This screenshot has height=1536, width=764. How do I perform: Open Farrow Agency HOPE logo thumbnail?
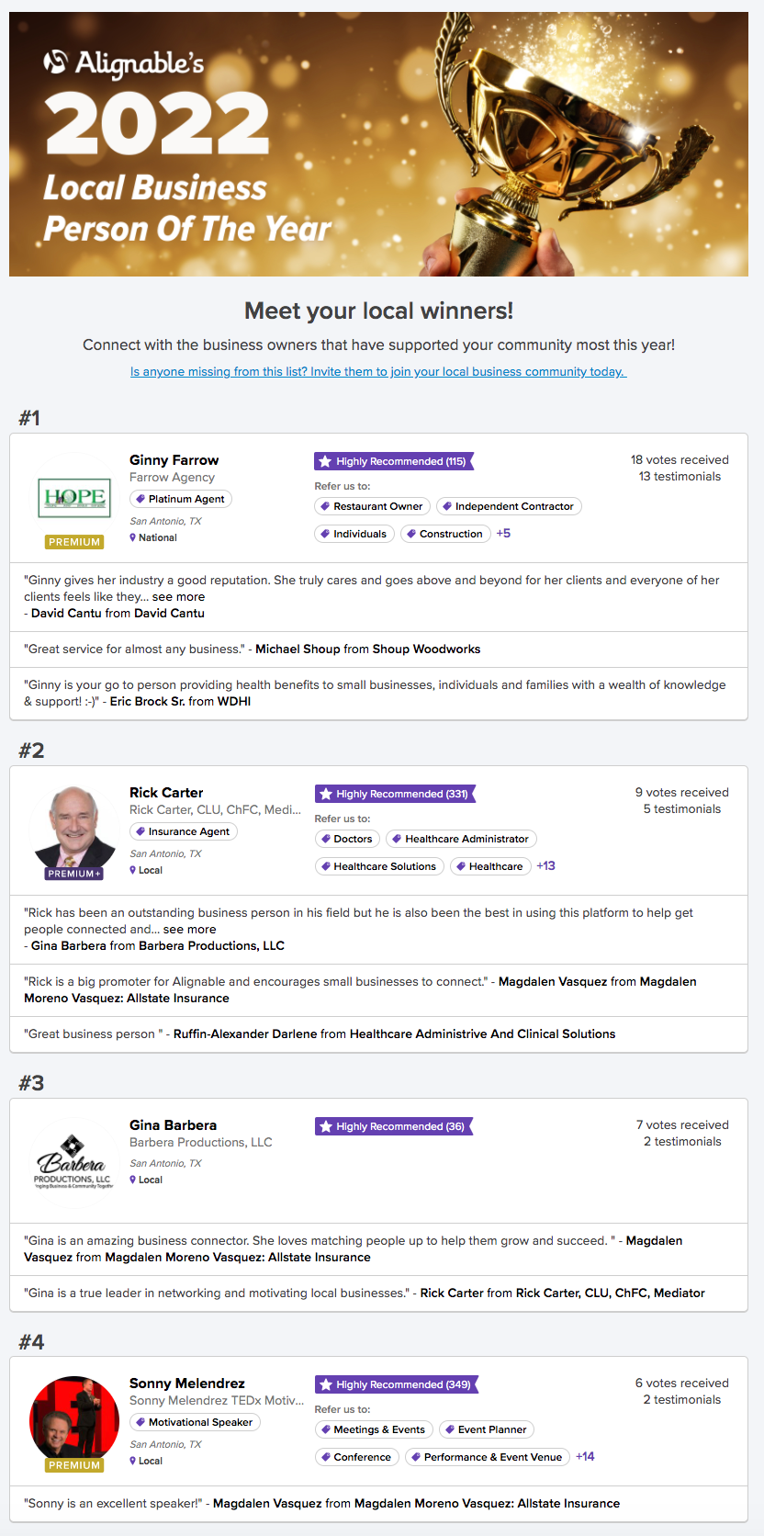[74, 497]
